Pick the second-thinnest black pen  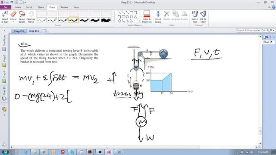click(x=53, y=20)
